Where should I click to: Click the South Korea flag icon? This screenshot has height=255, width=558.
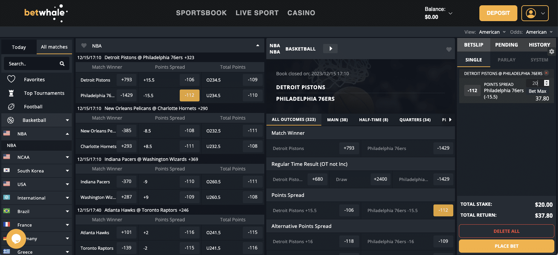tap(7, 170)
